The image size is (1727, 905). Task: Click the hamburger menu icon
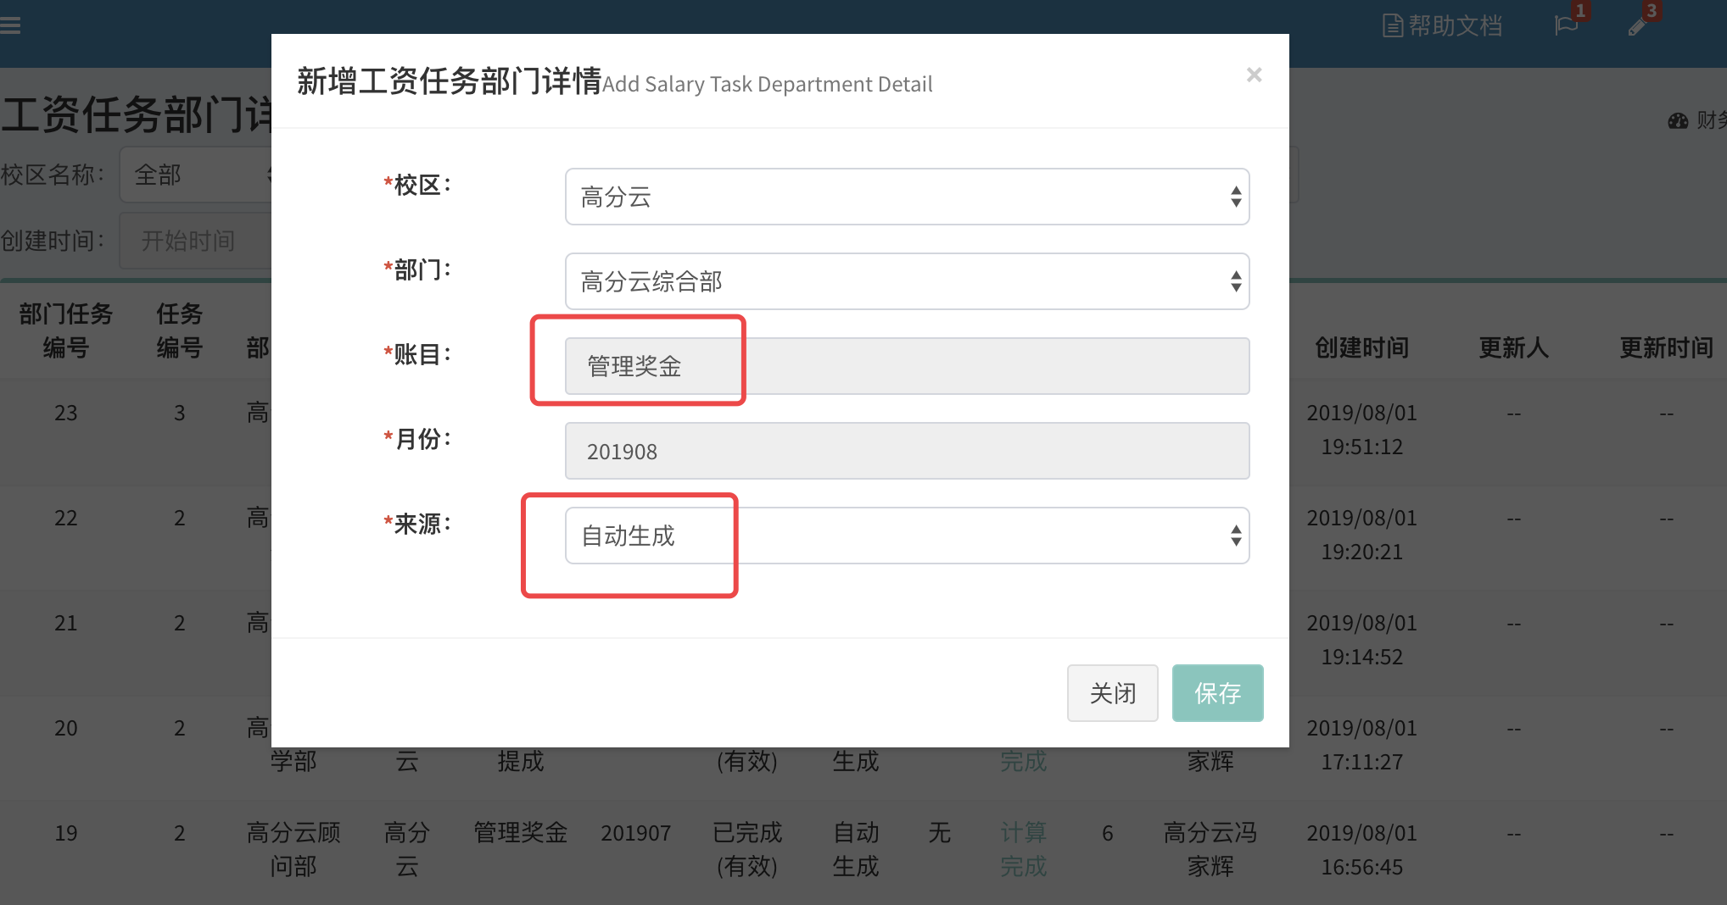click(x=11, y=25)
